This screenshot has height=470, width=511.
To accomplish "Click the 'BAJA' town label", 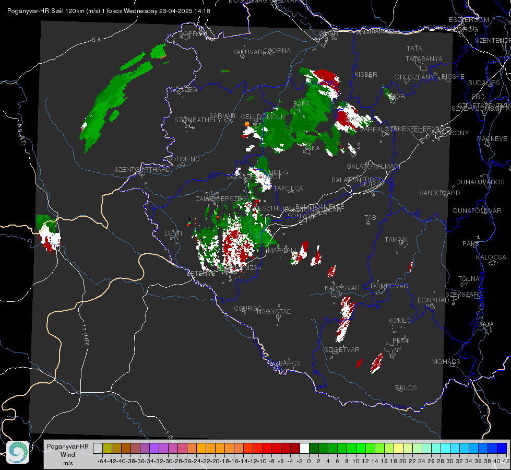I will [486, 324].
